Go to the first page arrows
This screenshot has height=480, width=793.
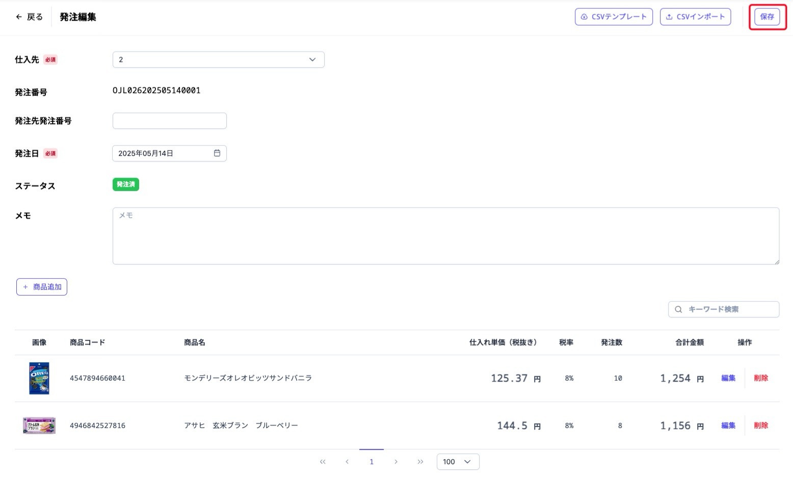pos(323,462)
